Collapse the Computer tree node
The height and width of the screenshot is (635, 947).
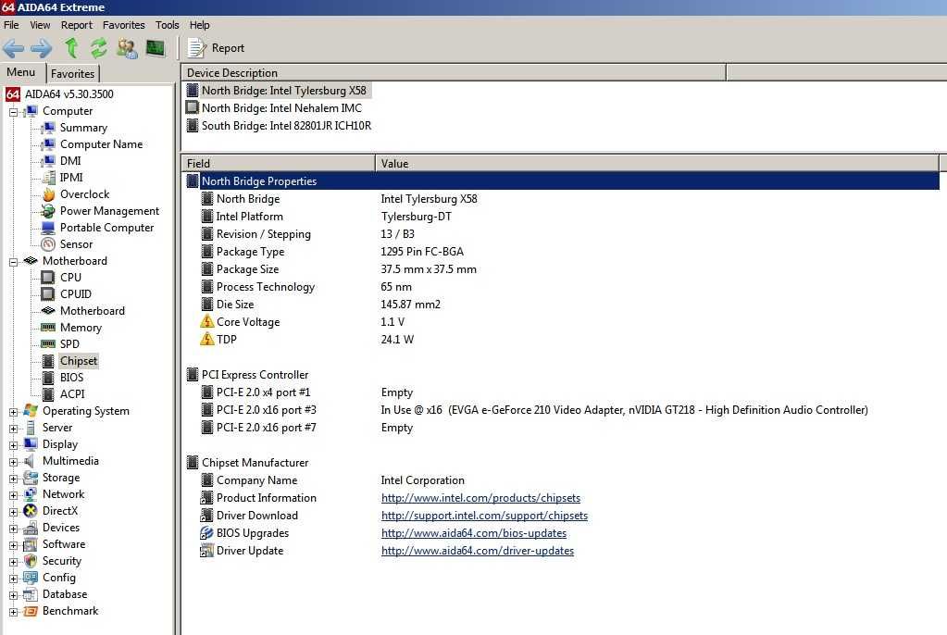coord(13,112)
